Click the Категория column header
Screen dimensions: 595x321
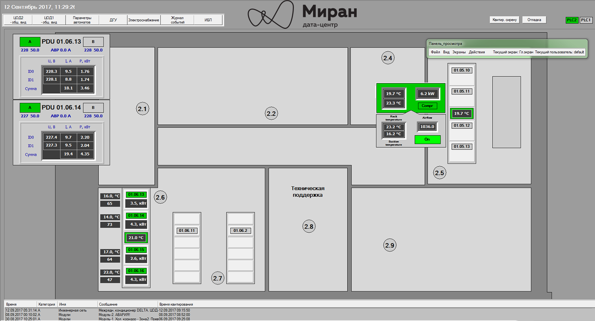point(47,304)
